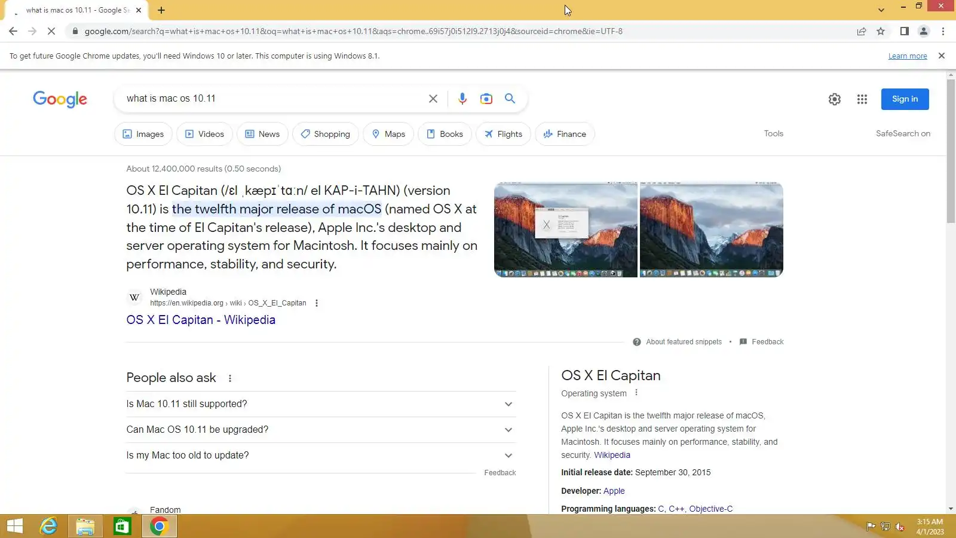Switch to the Videos results tab
Screen dimensions: 956x538
[205, 134]
